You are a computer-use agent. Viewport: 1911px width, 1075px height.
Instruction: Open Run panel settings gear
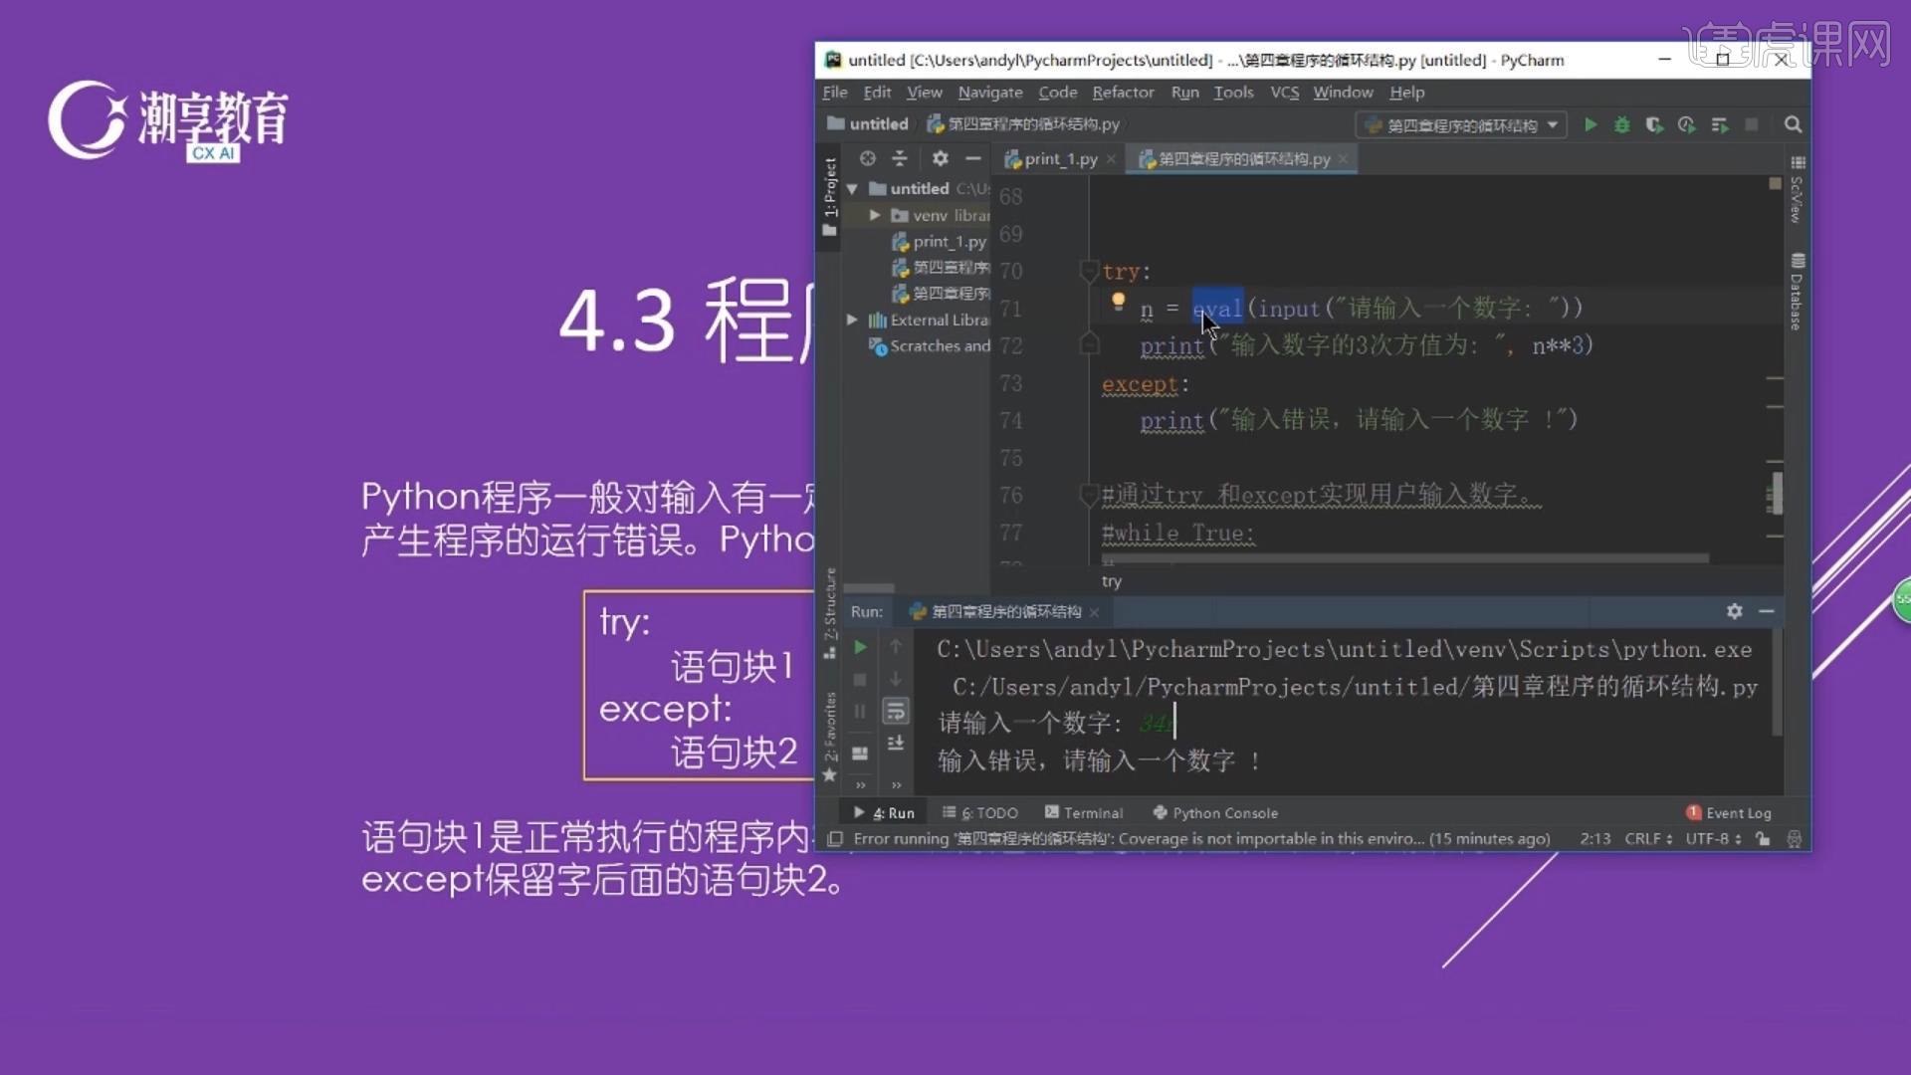coord(1734,611)
